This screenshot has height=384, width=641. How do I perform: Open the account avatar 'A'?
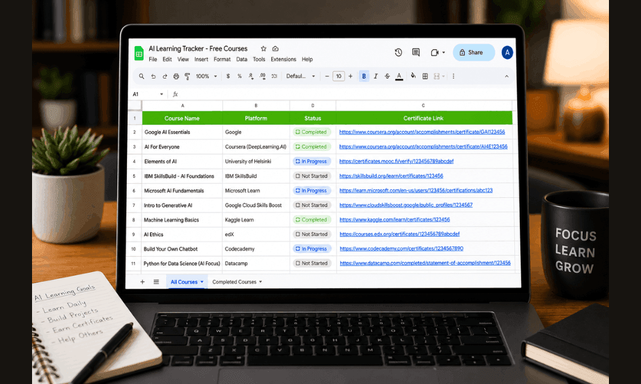tap(507, 52)
